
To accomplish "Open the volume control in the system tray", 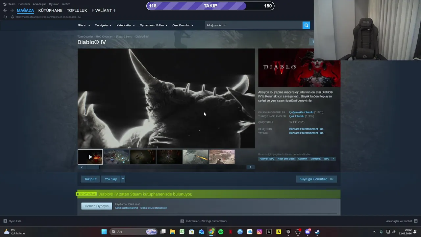I will pyautogui.click(x=394, y=232).
